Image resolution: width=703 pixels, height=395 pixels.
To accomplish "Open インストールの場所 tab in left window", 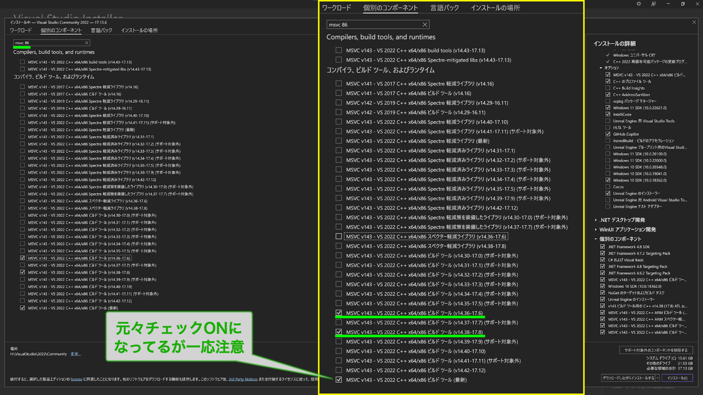I will tap(140, 30).
